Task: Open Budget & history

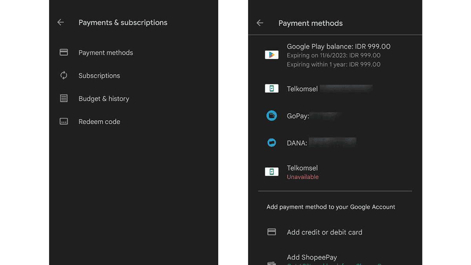Action: (x=104, y=99)
